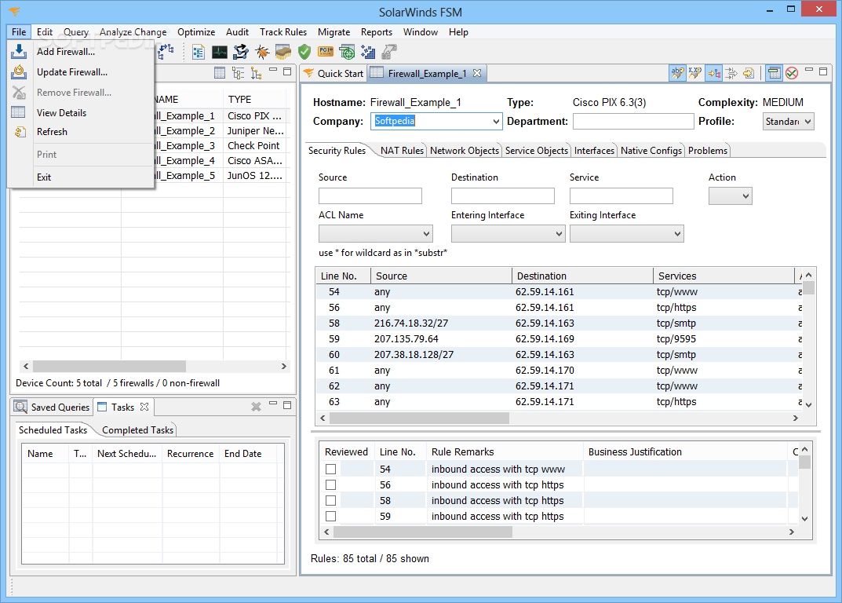The width and height of the screenshot is (842, 603).
Task: Open the Company dropdown
Action: coord(496,122)
